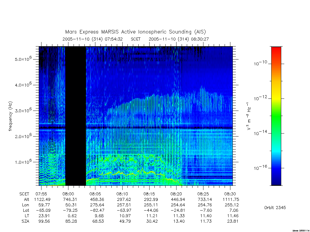Click the altitude value '292.99'
The image size is (310, 232).
(151, 199)
